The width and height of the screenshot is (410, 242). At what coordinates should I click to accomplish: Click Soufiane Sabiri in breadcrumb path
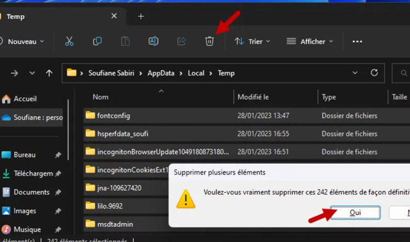(x=111, y=73)
